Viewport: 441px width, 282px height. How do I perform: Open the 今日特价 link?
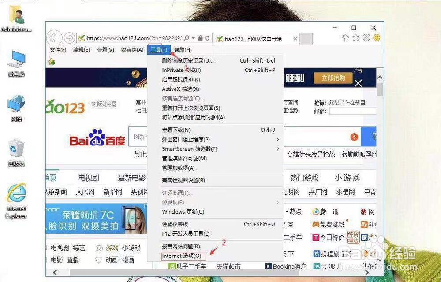click(329, 237)
